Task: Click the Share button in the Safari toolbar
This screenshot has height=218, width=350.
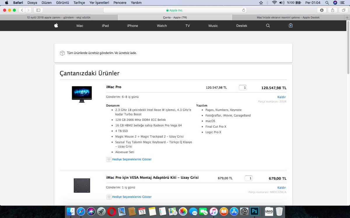Action: click(x=332, y=10)
